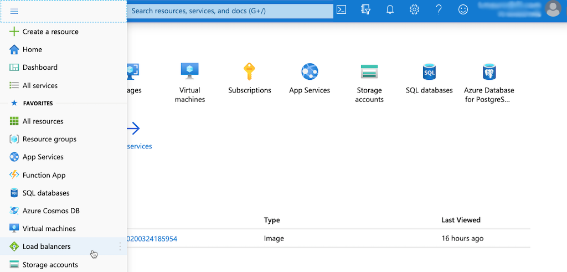Viewport: 567px width, 272px height.
Task: Open the Storage accounts tile icon
Action: click(369, 71)
